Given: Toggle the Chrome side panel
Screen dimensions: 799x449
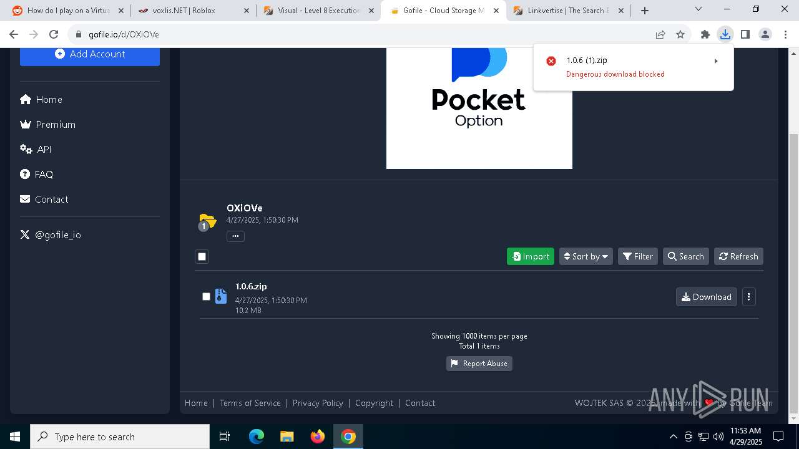Looking at the screenshot, I should point(745,35).
